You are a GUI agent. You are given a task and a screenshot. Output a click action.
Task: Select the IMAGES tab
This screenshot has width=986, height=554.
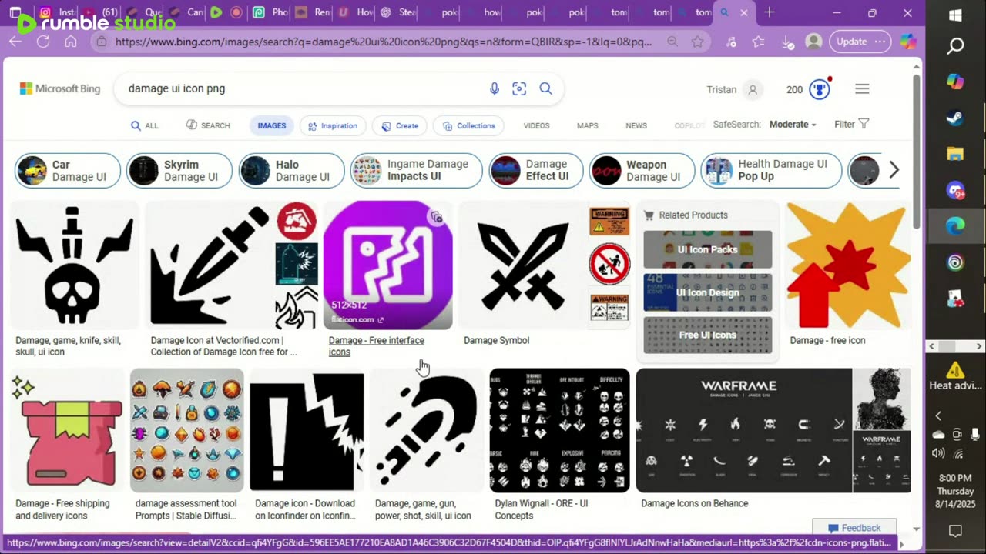click(x=271, y=125)
